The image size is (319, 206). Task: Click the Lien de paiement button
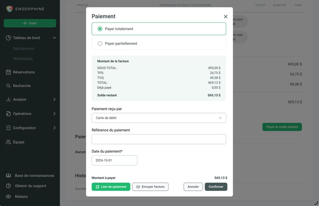[111, 187]
